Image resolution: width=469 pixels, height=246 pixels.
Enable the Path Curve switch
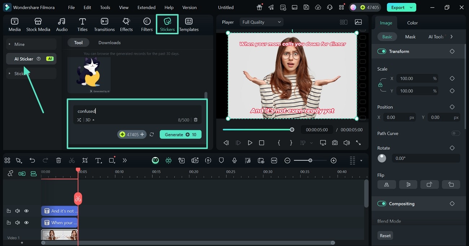pyautogui.click(x=456, y=133)
